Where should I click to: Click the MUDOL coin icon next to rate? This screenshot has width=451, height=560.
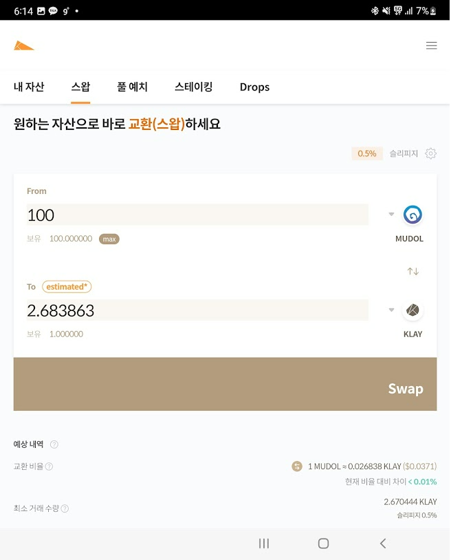[x=296, y=466]
